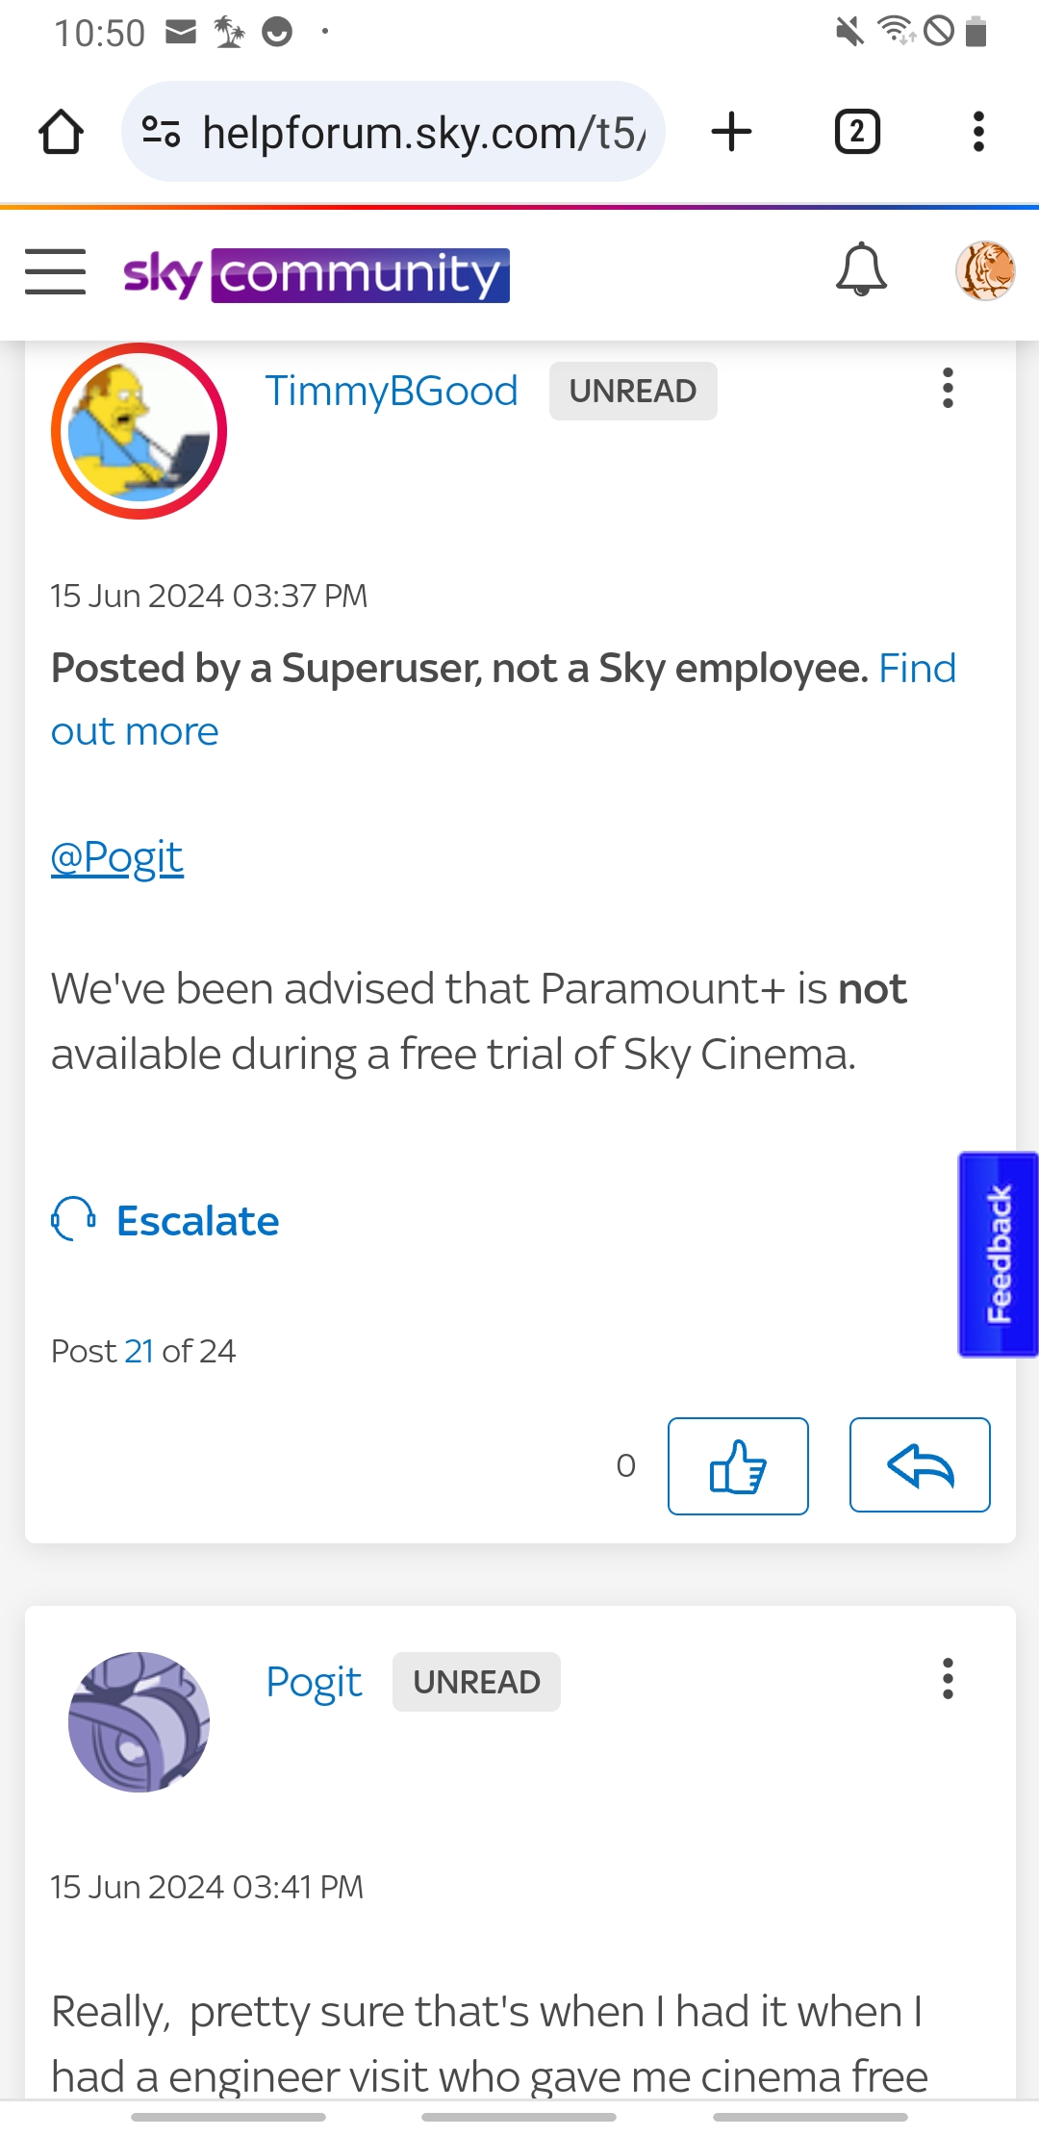The image size is (1039, 2136).
Task: Jump to post 21 via the pagination link
Action: click(x=139, y=1350)
